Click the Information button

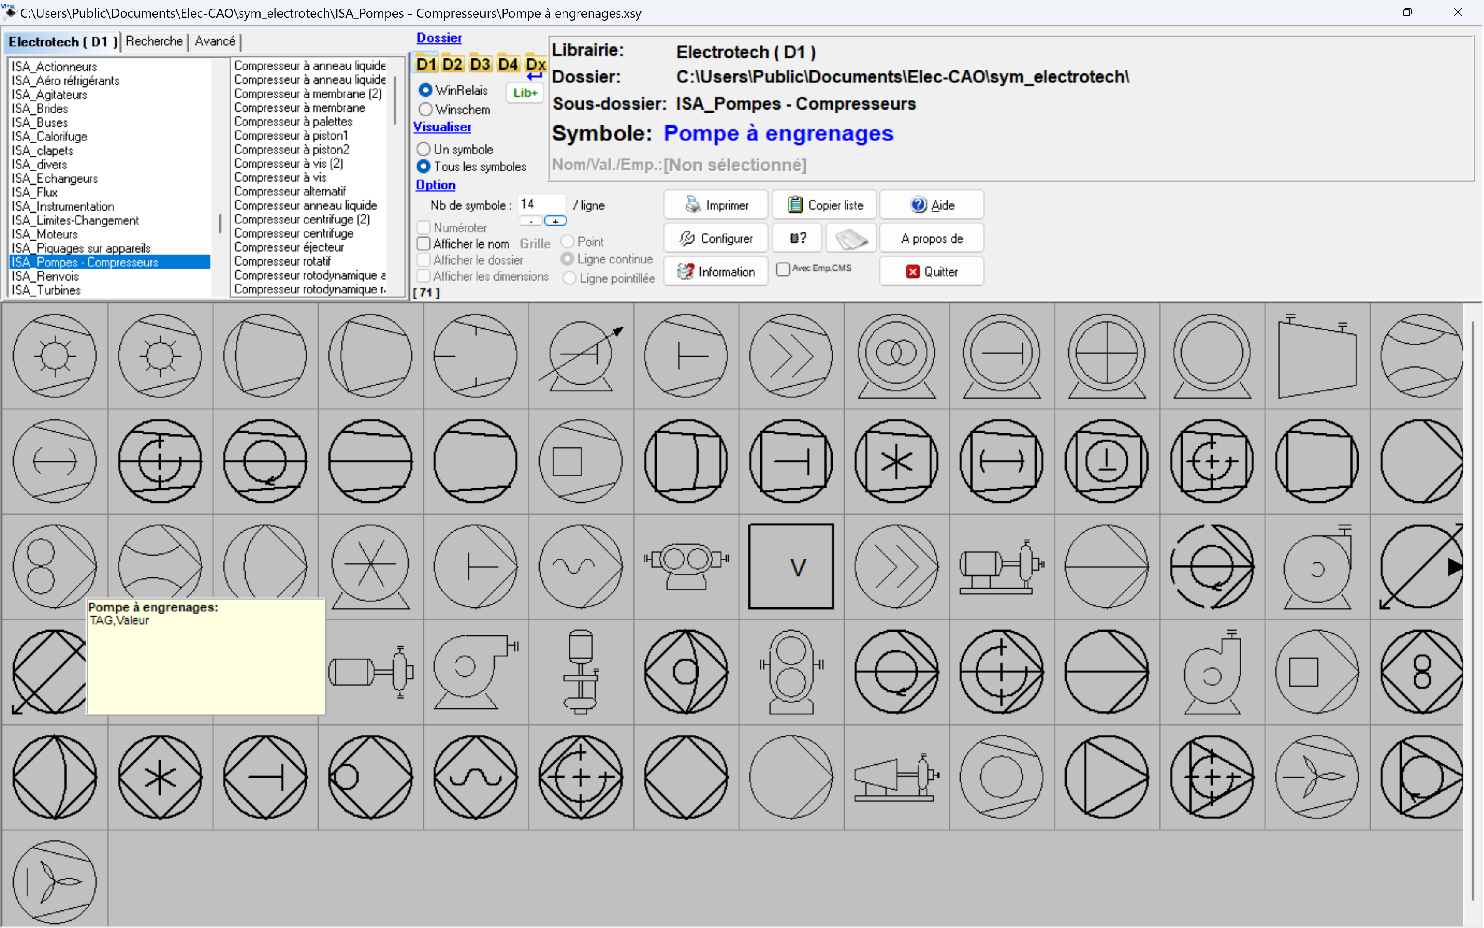(716, 271)
